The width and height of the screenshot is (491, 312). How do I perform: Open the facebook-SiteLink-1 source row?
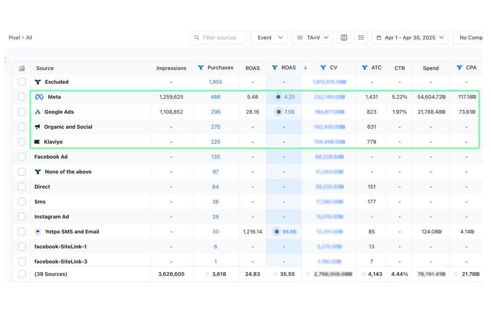[x=61, y=246]
